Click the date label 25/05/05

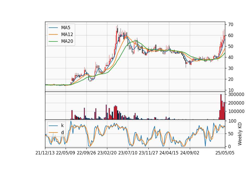tap(225, 153)
